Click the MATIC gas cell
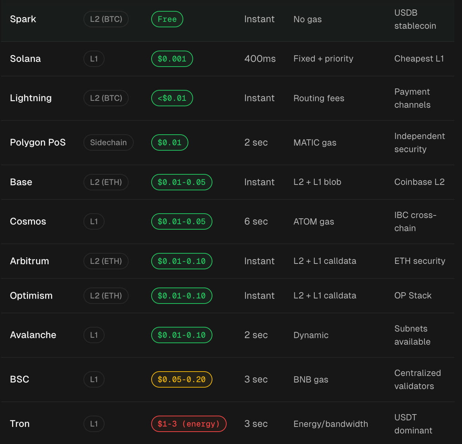Viewport: 462px width, 444px height. 315,143
